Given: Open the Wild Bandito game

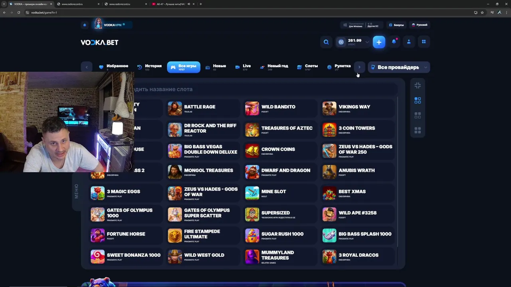Looking at the screenshot, I should 280,108.
